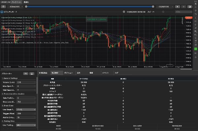Toggle the ビジュアルモード checkbox
The image size is (198, 131).
pos(2,12)
